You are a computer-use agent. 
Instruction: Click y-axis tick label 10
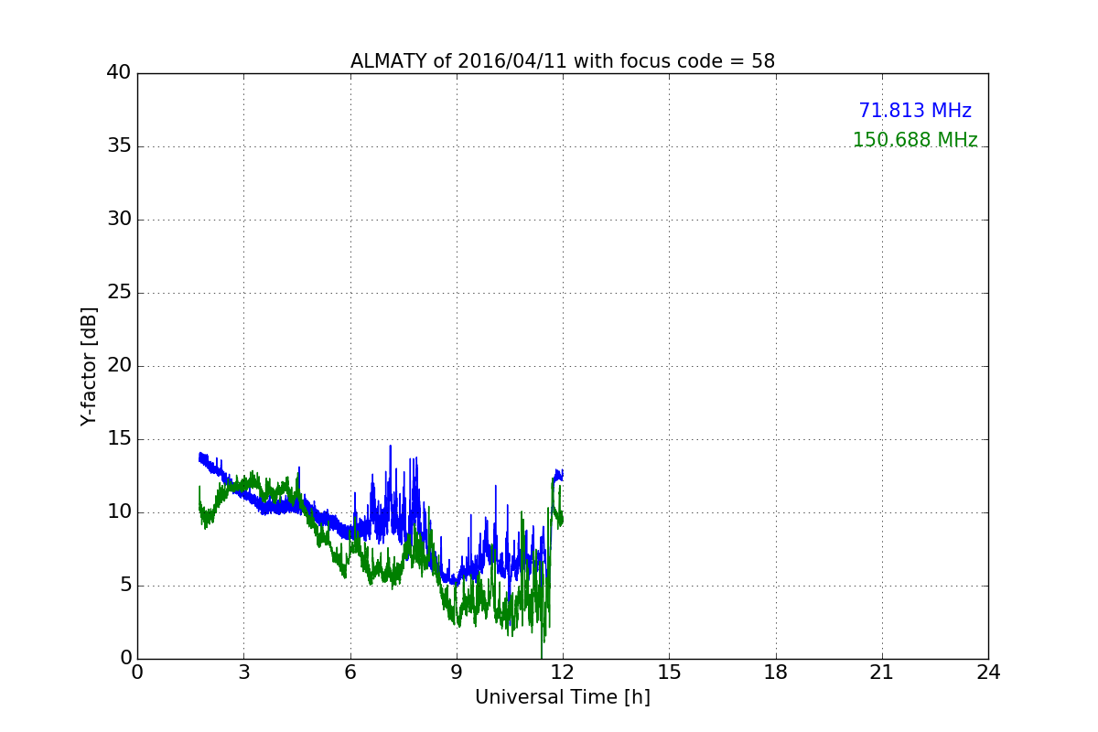(x=119, y=512)
